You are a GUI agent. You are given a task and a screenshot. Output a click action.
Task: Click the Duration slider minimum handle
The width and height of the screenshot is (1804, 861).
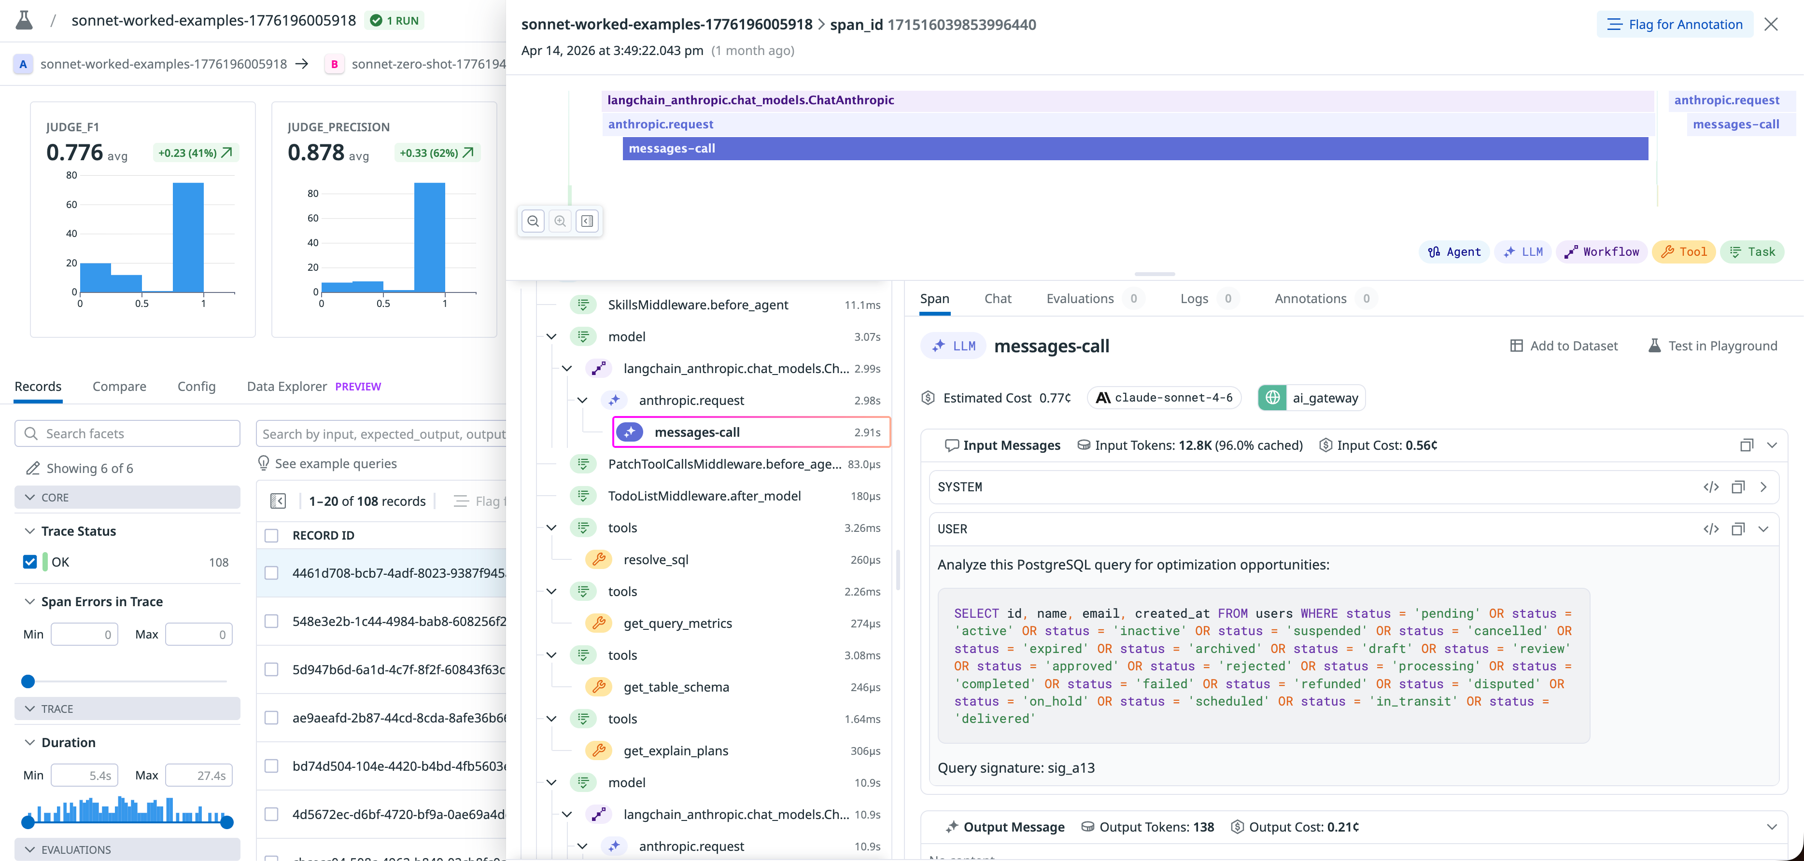click(x=28, y=822)
